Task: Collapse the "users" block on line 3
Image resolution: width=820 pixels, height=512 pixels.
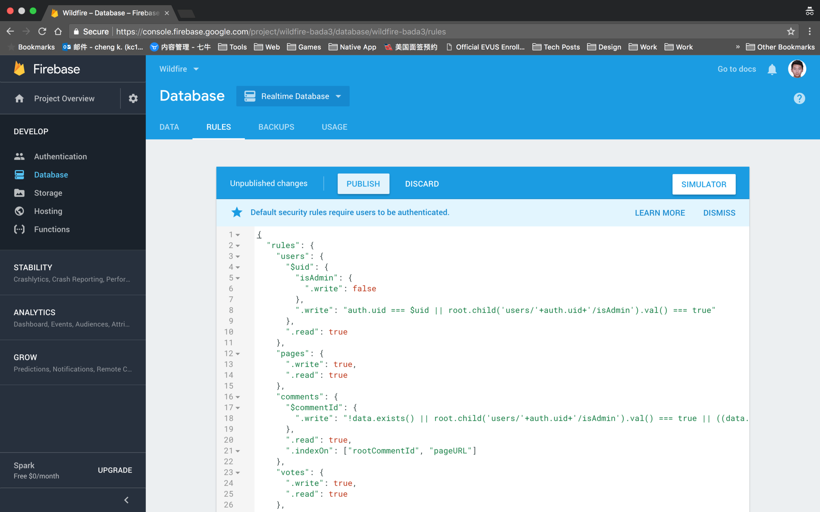Action: pos(238,257)
